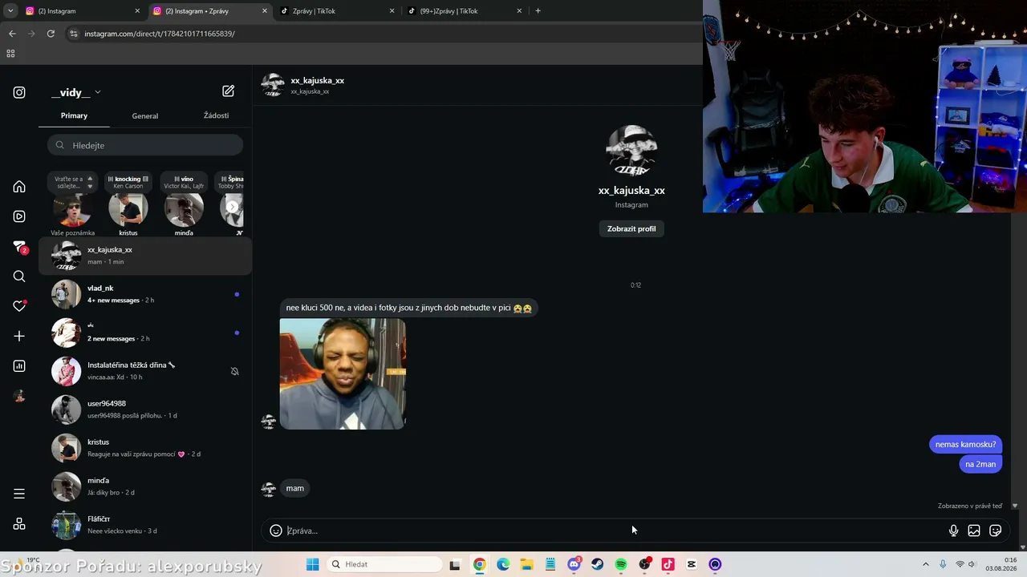Open Reels from the sidebar
1027x577 pixels.
pos(19,216)
